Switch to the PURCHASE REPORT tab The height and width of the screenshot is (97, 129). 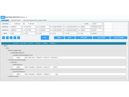[x=16, y=20]
